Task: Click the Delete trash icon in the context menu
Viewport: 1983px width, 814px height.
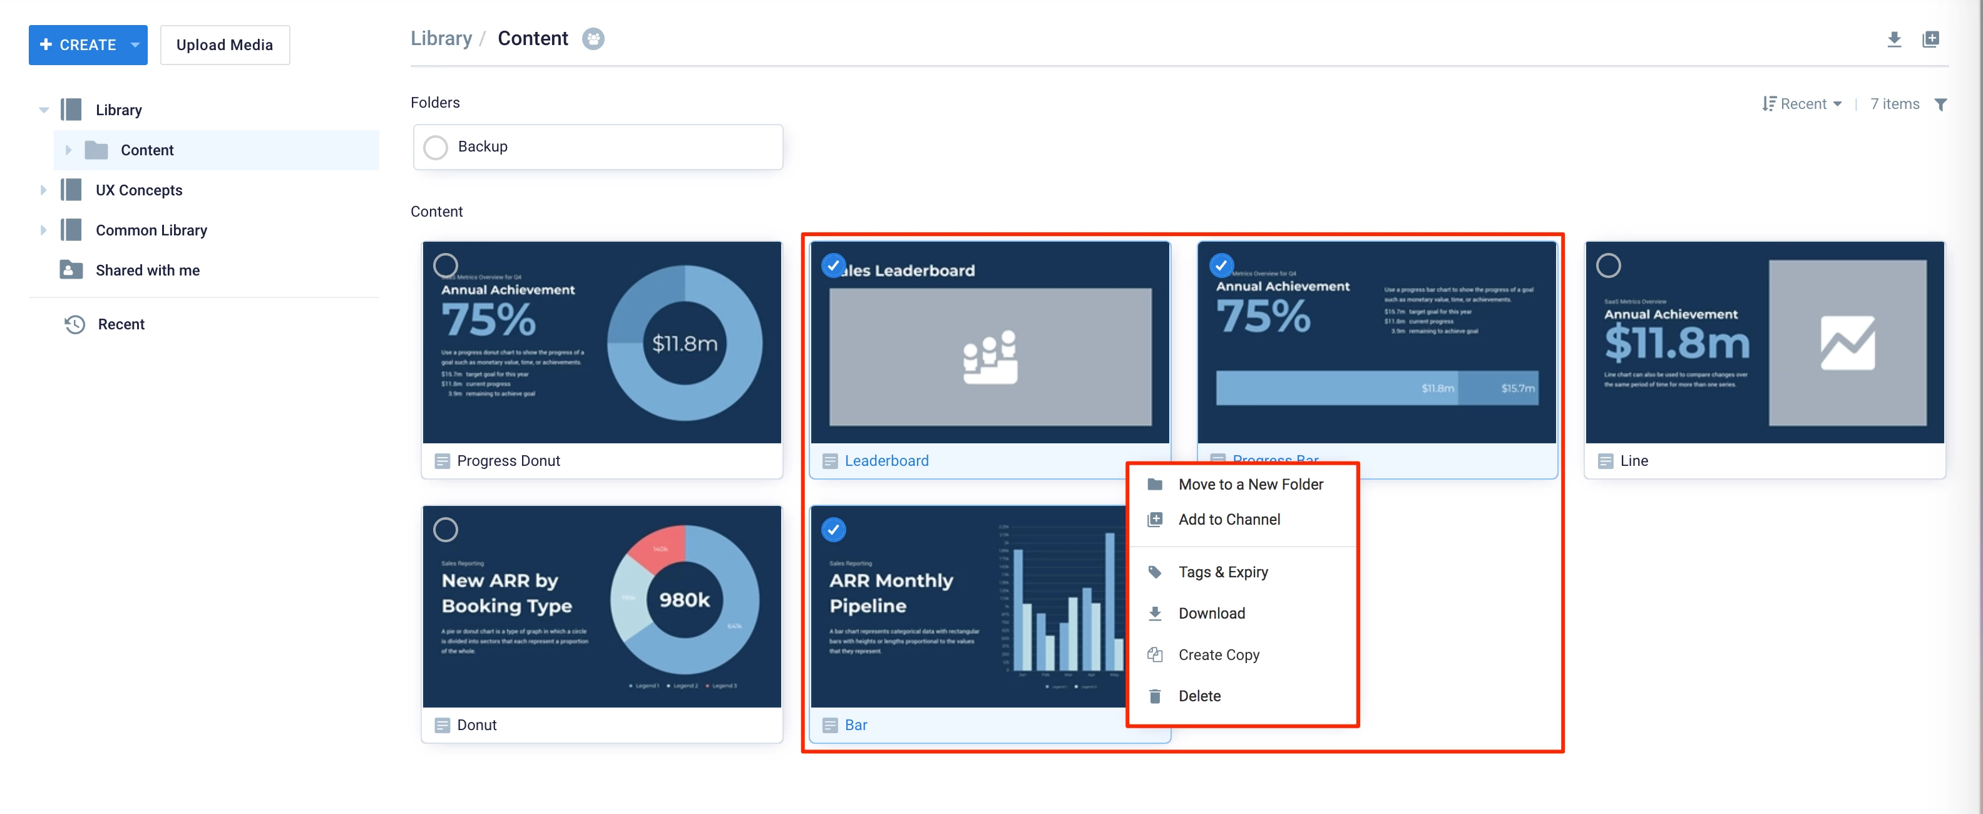Action: pyautogui.click(x=1155, y=696)
